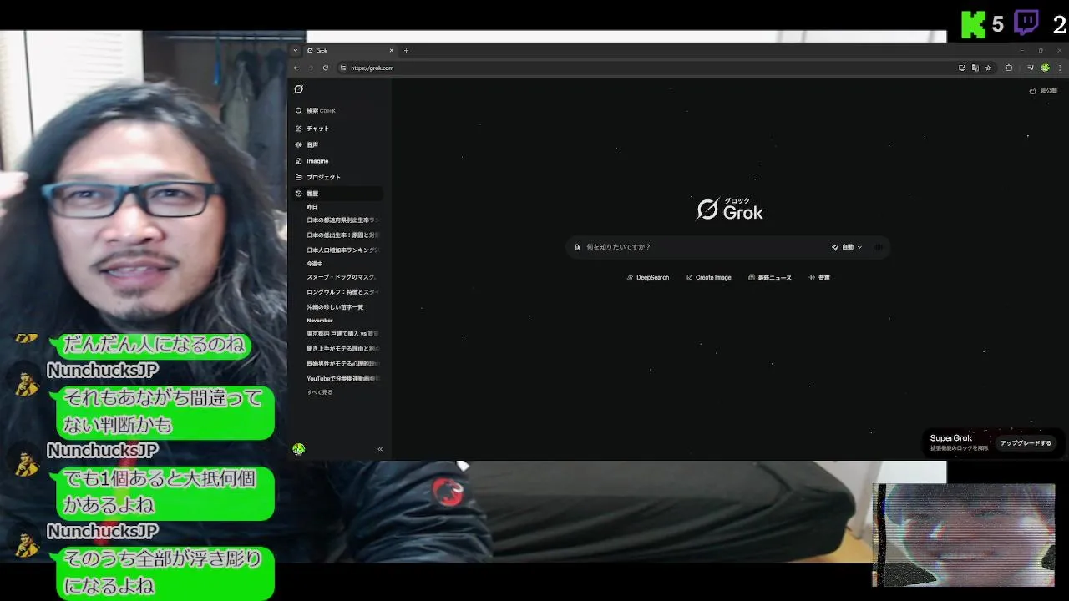Open the tab search dropdown arrow
1069x601 pixels.
(295, 51)
